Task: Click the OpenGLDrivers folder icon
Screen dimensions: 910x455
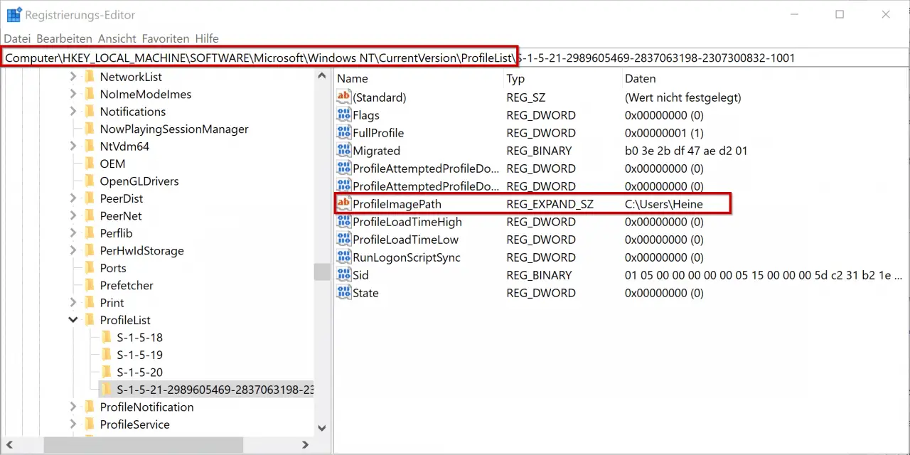Action: click(90, 181)
